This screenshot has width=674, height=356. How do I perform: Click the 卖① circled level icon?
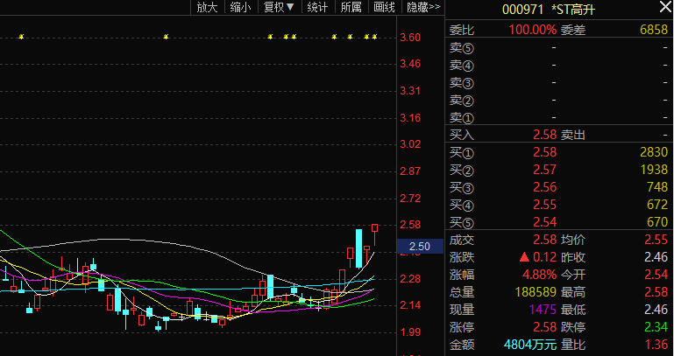coord(468,118)
